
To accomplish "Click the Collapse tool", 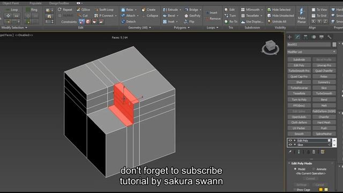I will pyautogui.click(x=150, y=16).
